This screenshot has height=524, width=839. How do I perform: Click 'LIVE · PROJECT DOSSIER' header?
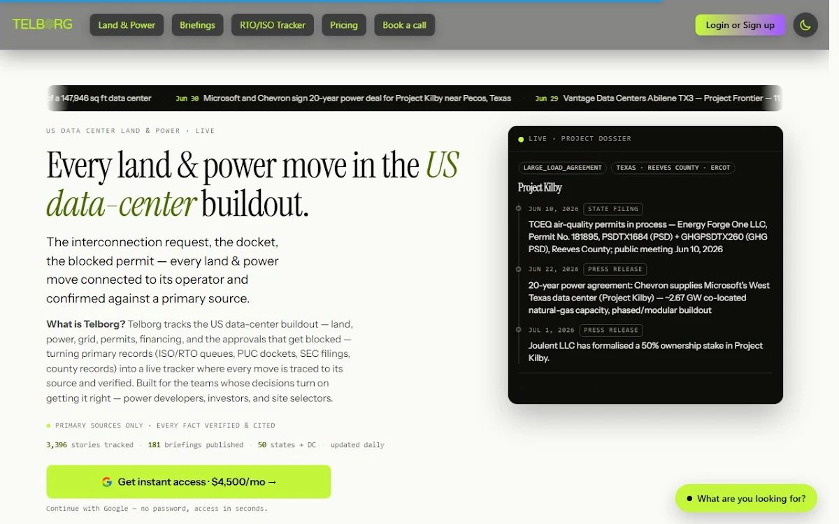pos(580,139)
